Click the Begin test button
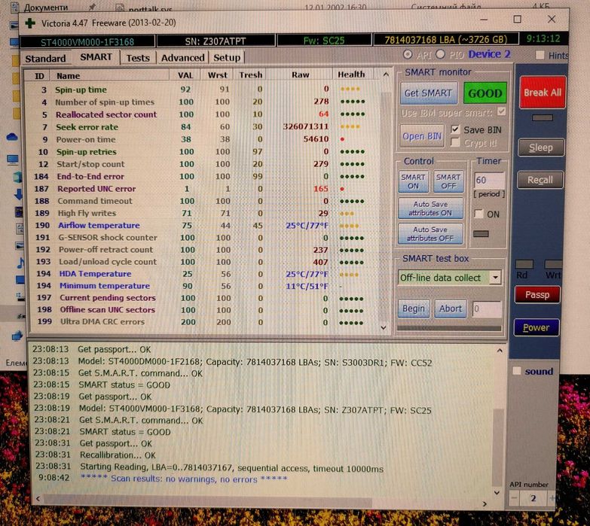 (414, 309)
